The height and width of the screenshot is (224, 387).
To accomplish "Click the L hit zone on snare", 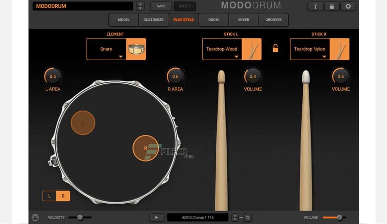I will [x=83, y=123].
